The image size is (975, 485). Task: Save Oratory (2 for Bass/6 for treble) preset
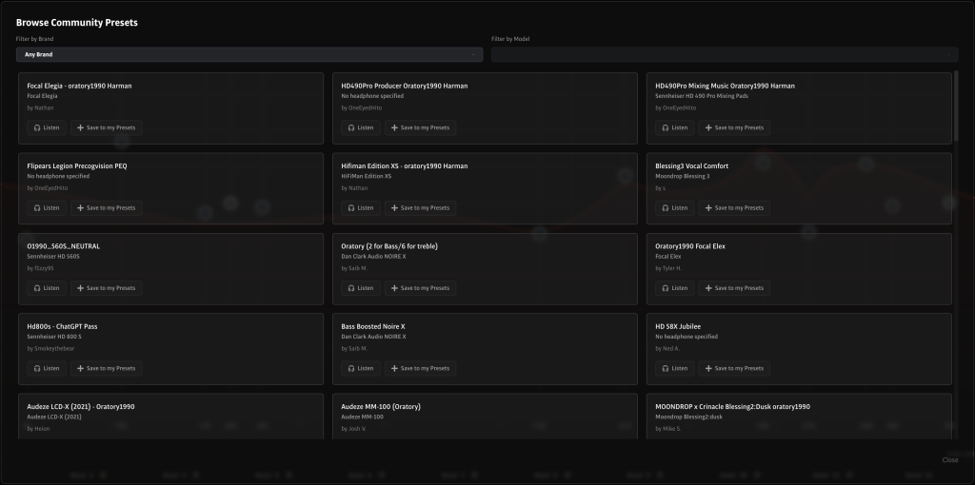(x=420, y=288)
